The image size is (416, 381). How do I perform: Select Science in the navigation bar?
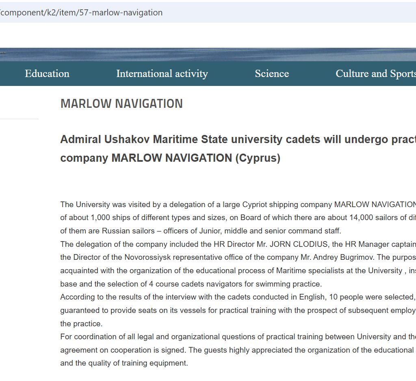click(272, 74)
